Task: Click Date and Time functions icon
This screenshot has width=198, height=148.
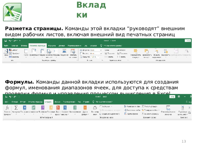Action: pyautogui.click(x=58, y=108)
